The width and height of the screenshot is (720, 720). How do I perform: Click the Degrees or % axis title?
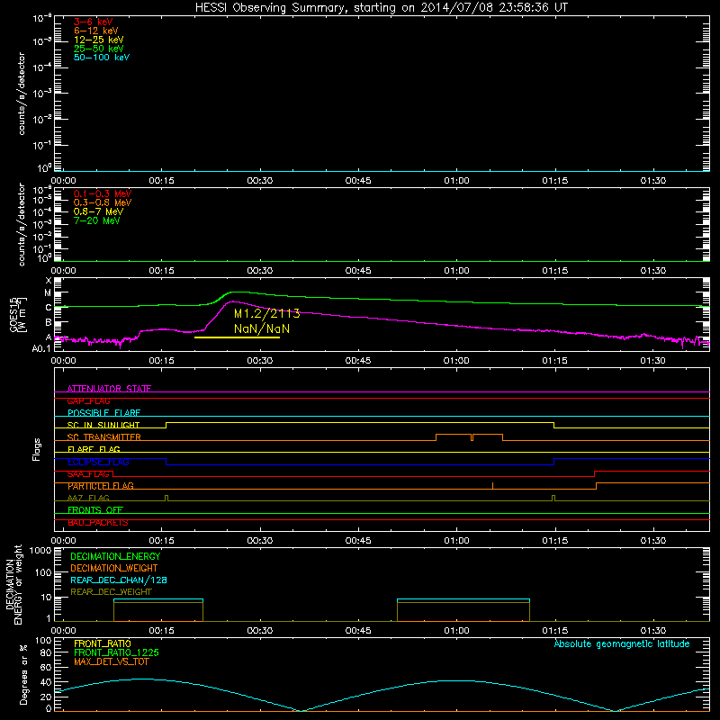23,674
